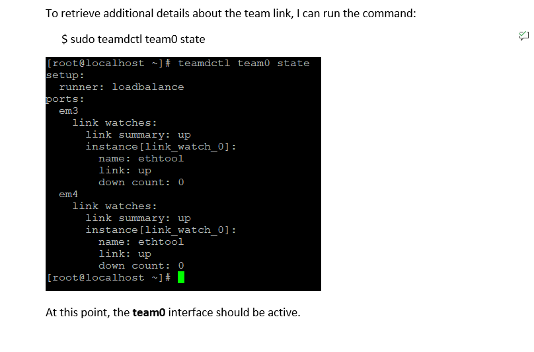Click the first down count: 0 line
The image size is (534, 352).
[x=141, y=183]
